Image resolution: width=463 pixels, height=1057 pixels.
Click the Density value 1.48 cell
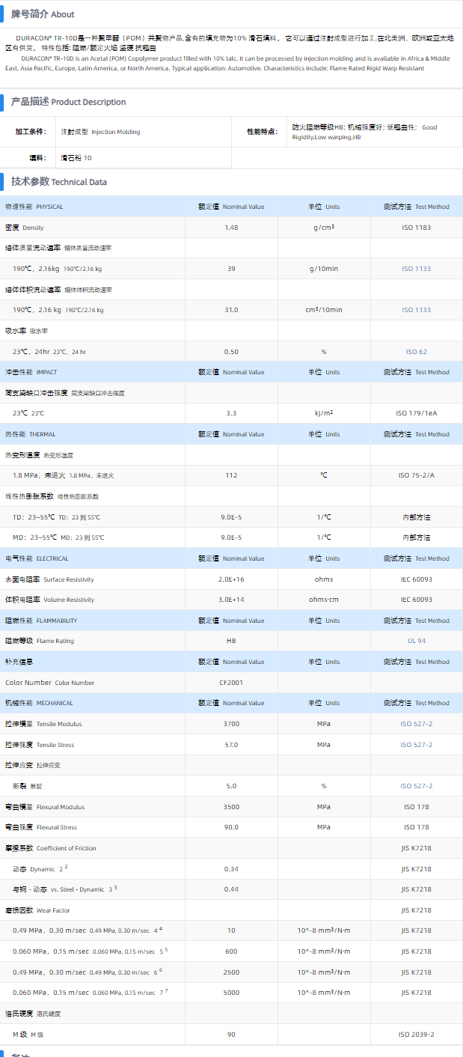pyautogui.click(x=231, y=228)
